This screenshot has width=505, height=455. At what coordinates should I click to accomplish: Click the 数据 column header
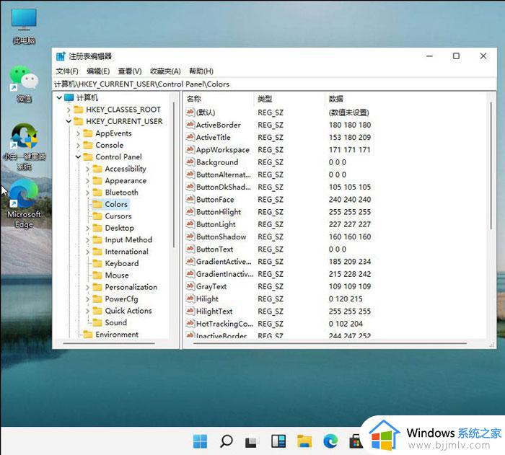coord(406,100)
